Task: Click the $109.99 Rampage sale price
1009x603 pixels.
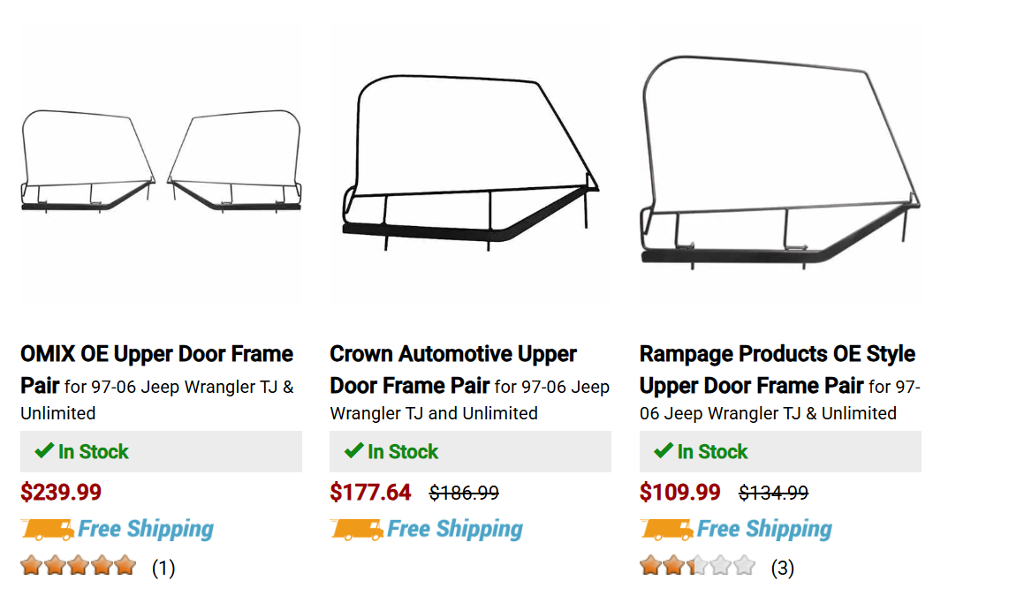Action: tap(679, 492)
